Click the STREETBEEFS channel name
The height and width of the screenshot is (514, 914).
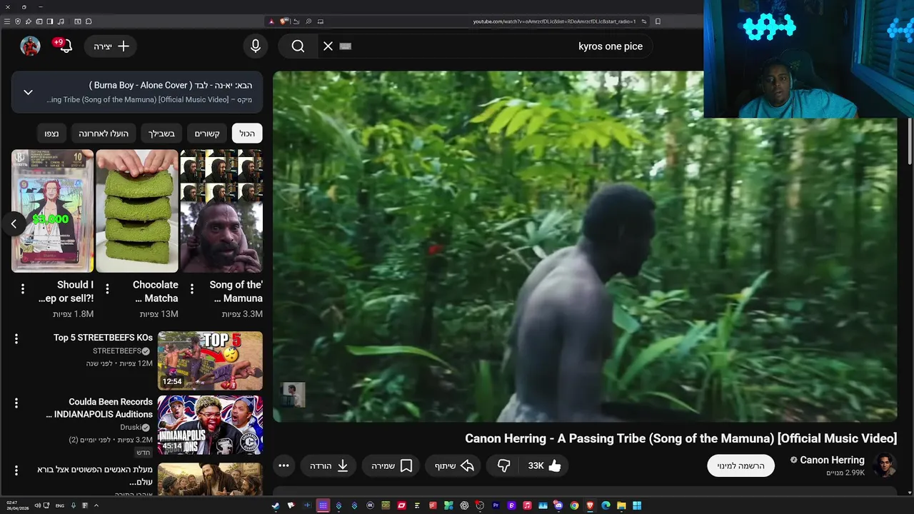116,351
